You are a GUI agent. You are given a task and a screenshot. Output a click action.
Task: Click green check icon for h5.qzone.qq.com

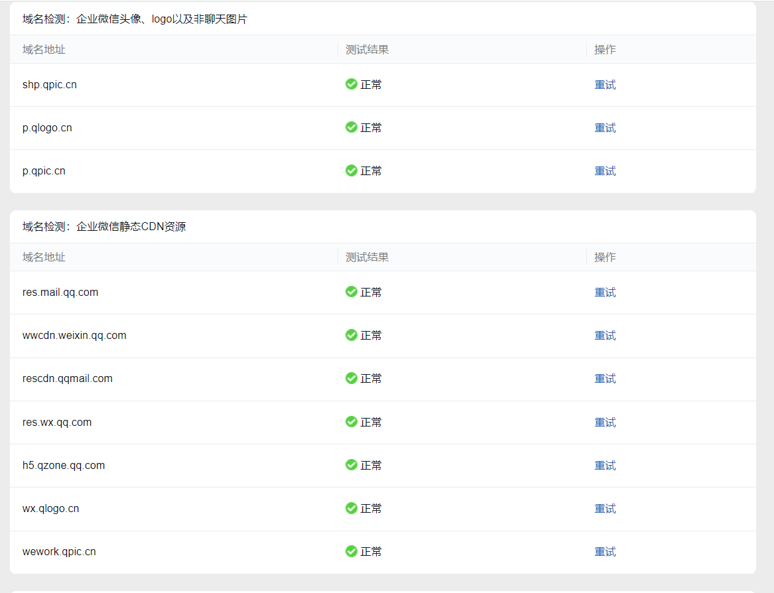[352, 465]
